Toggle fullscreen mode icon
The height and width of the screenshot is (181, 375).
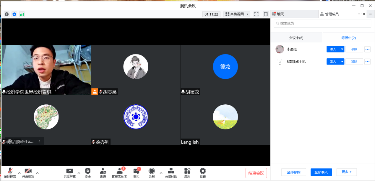[257, 14]
